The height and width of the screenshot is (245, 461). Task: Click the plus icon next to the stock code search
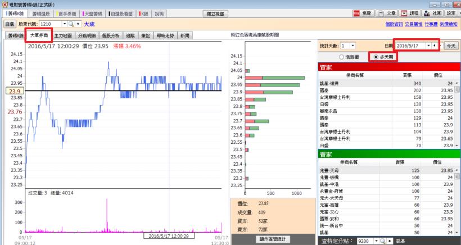click(x=78, y=25)
